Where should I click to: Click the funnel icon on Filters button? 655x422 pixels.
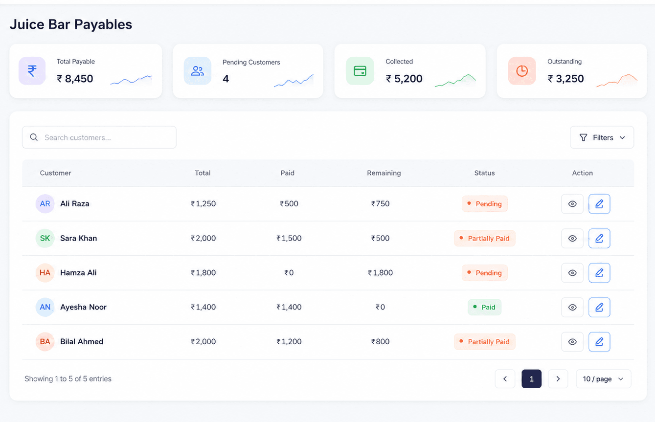(583, 137)
